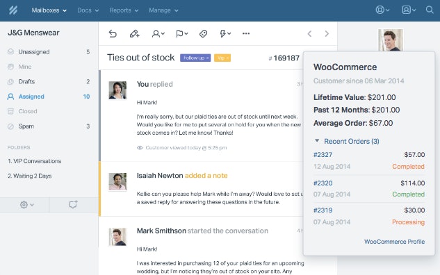Go to previous conversation arrow
Viewport: 440px width, 275px height.
click(x=309, y=33)
